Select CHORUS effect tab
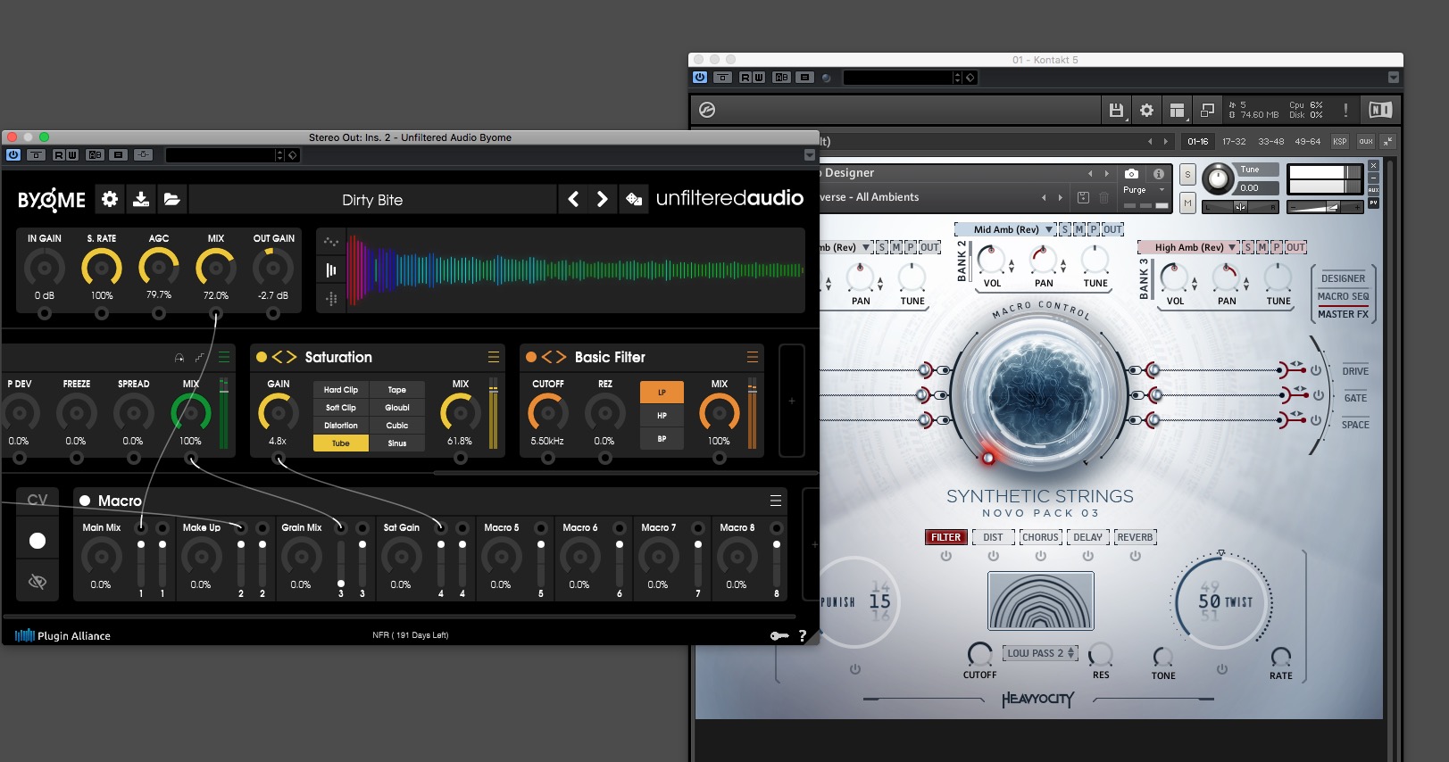The height and width of the screenshot is (762, 1449). [1040, 537]
